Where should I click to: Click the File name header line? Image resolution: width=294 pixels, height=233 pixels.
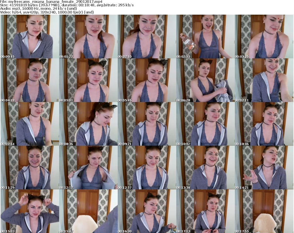click(51, 2)
